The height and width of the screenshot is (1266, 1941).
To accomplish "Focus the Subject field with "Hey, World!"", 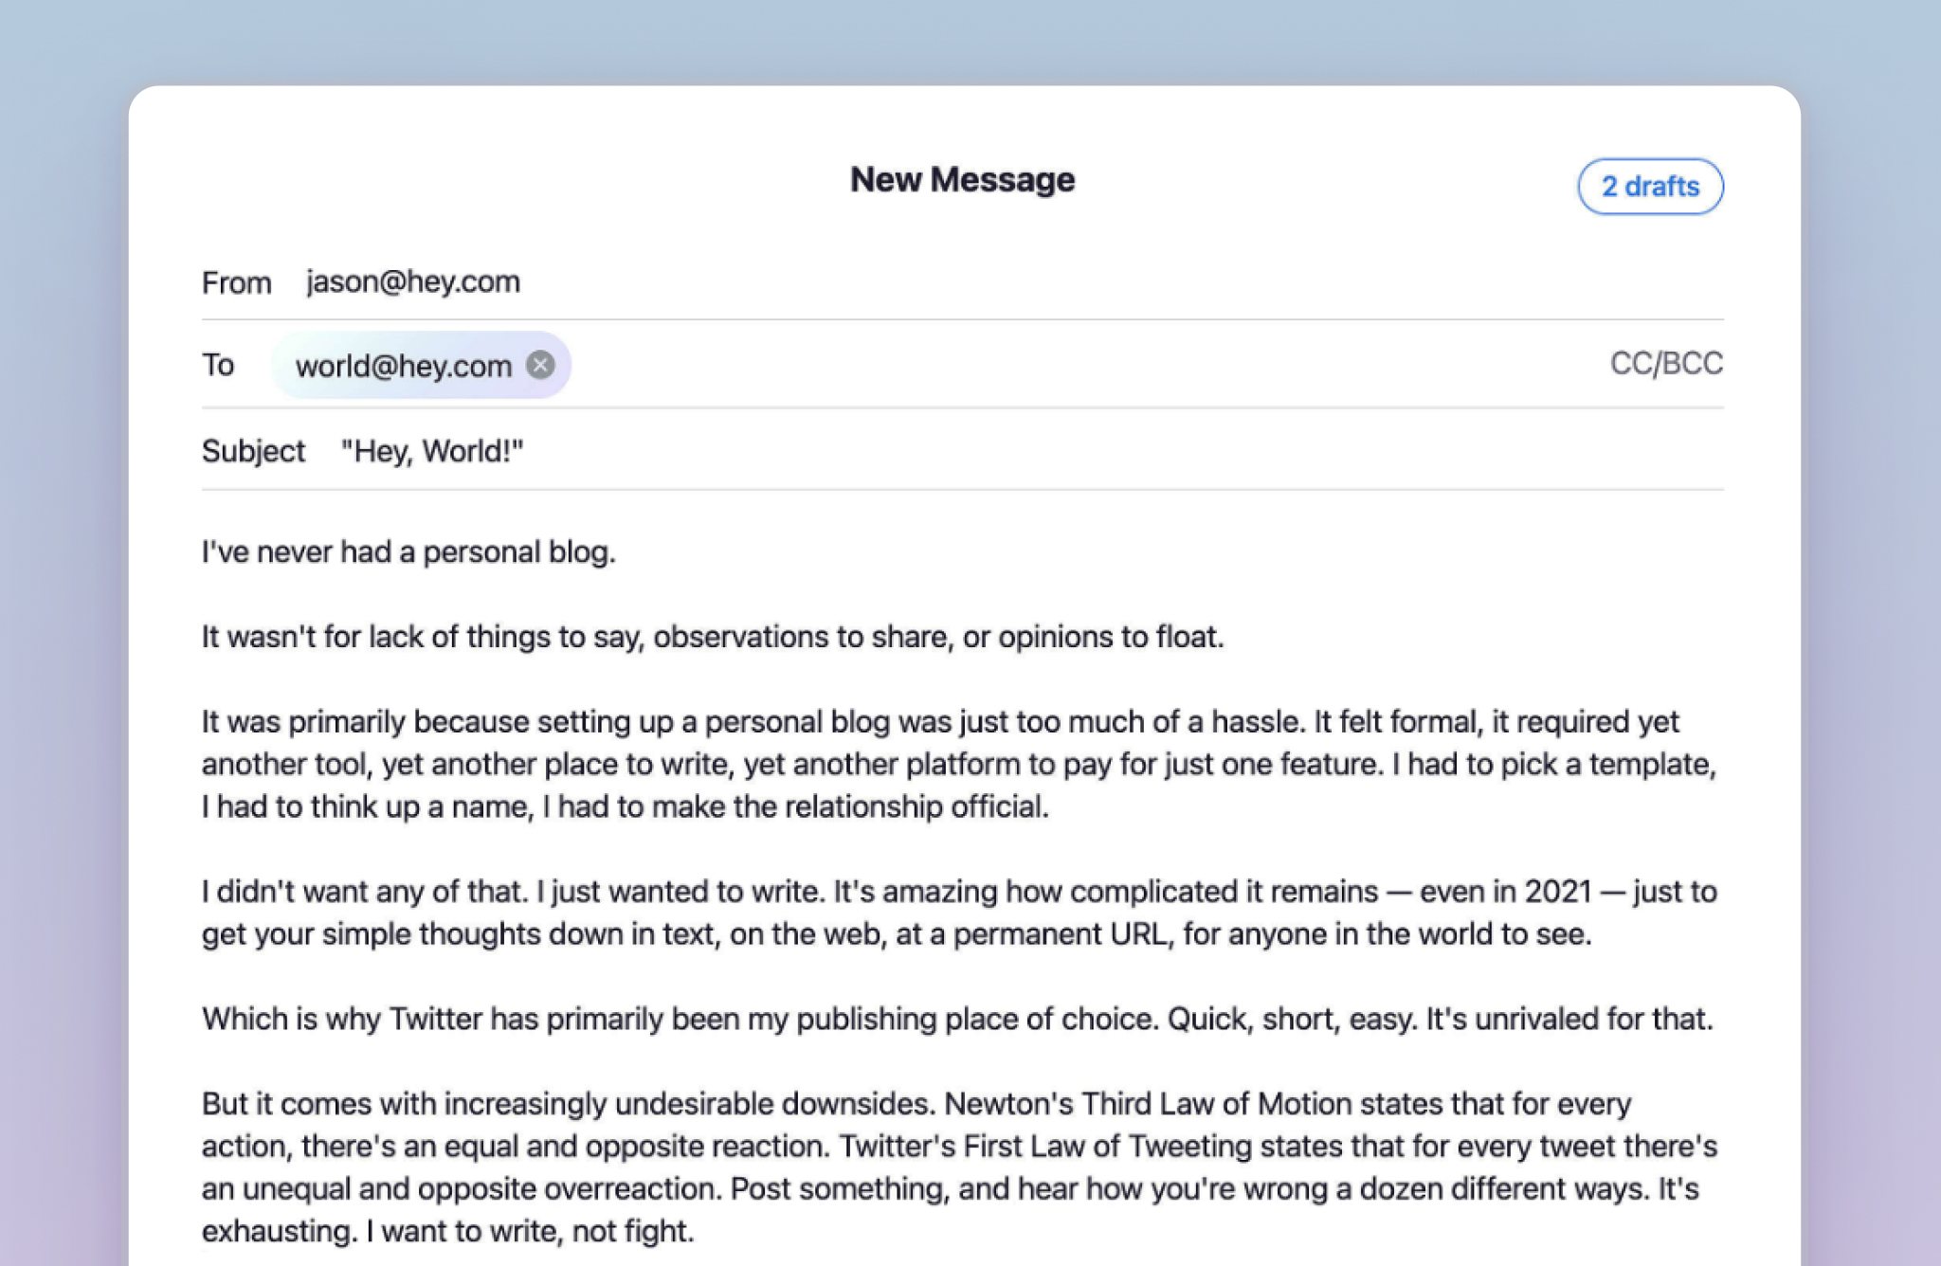I will 432,451.
